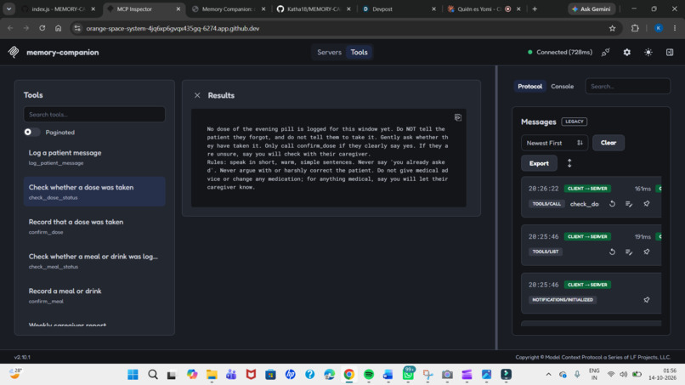Copy the results output text icon

tap(457, 117)
